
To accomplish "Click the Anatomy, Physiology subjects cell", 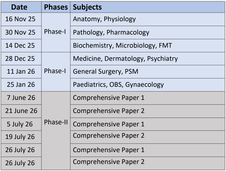I will pos(104,19).
